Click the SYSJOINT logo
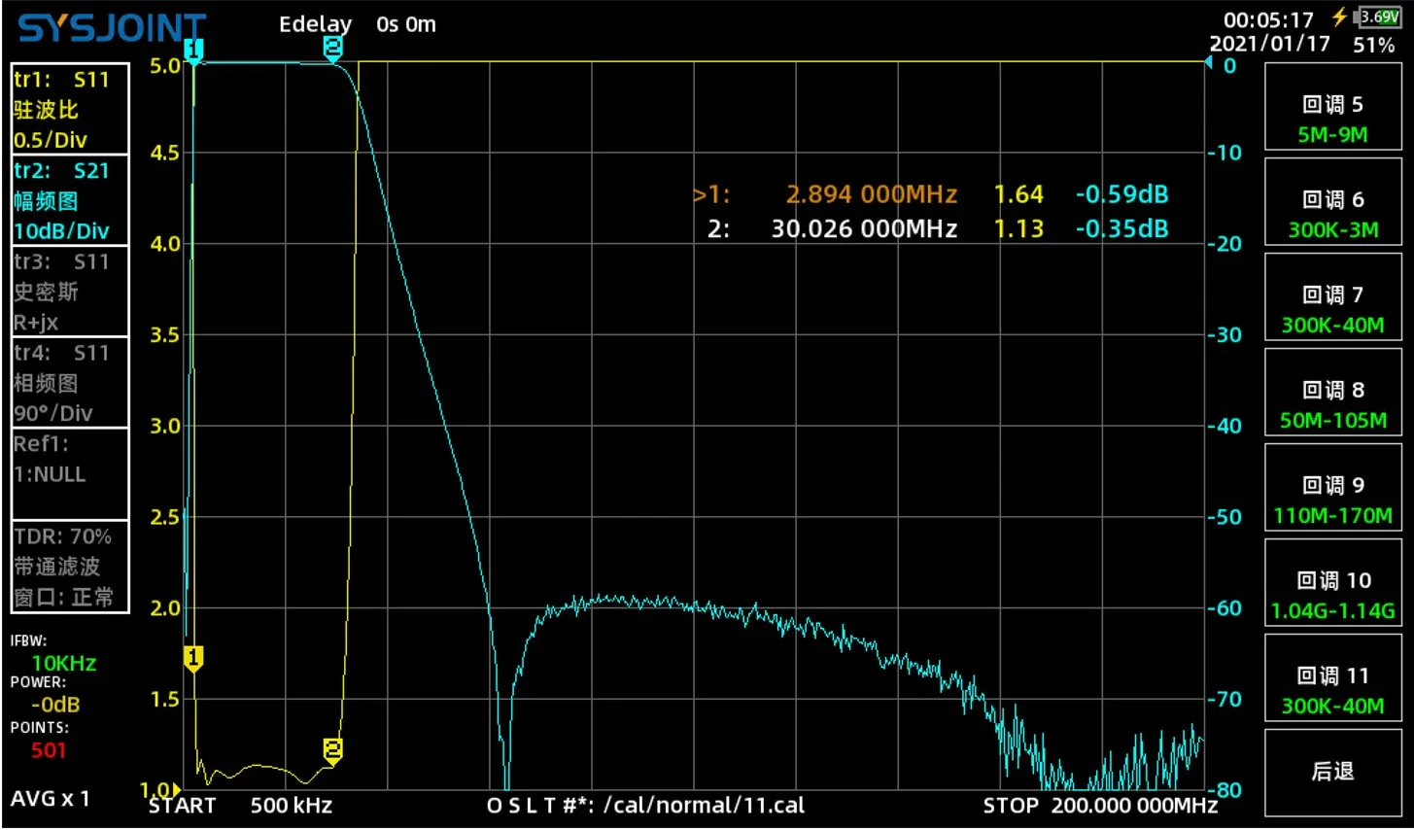Viewport: 1414px width, 830px height. (x=113, y=28)
